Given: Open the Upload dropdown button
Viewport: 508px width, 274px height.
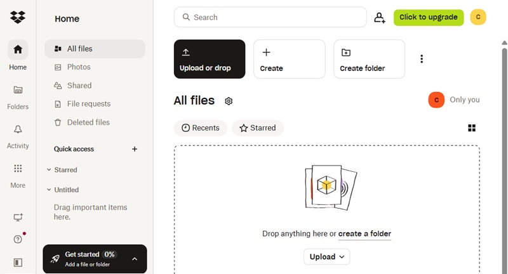Looking at the screenshot, I should coord(326,257).
